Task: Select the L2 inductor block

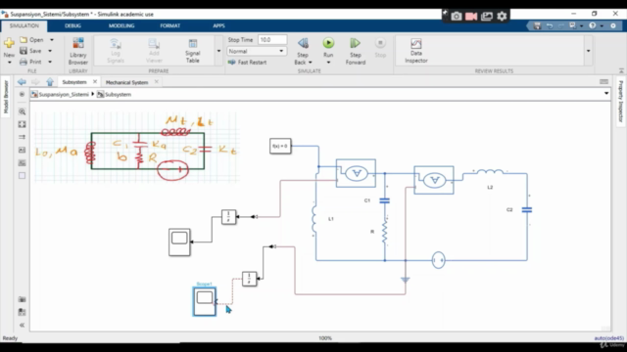Action: [490, 172]
